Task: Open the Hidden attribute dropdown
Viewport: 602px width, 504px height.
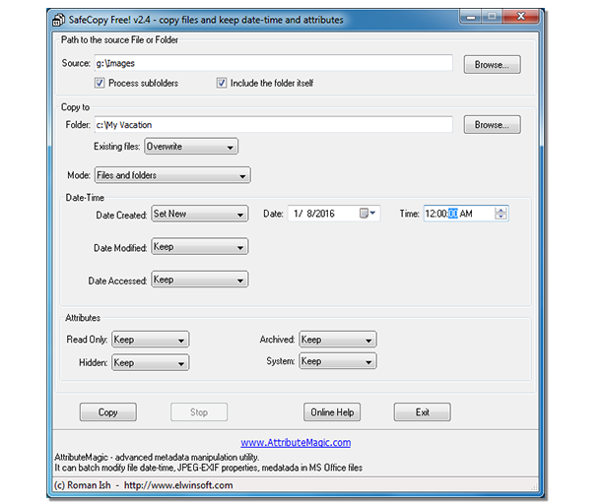Action: click(x=150, y=363)
